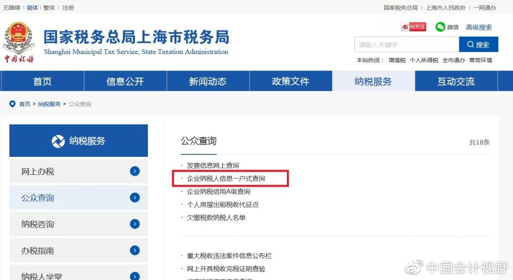This screenshot has width=513, height=280.
Task: Switch to the 政策文件 navigation tab
Action: pos(291,81)
